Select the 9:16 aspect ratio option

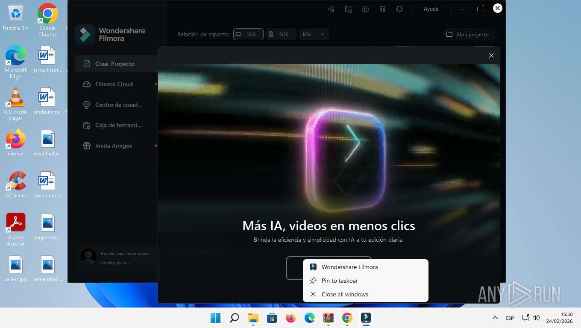tap(281, 34)
